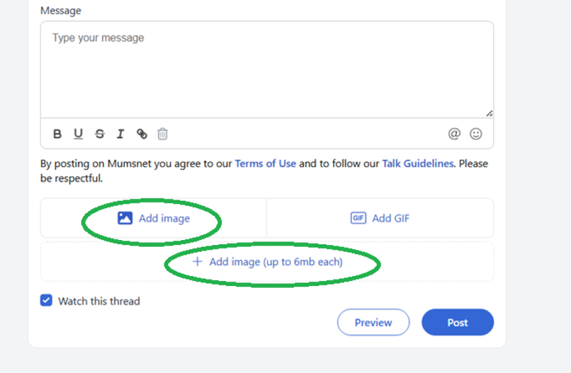Viewport: 571px width, 373px height.
Task: Toggle underline formatting in message toolbar
Action: pos(78,134)
